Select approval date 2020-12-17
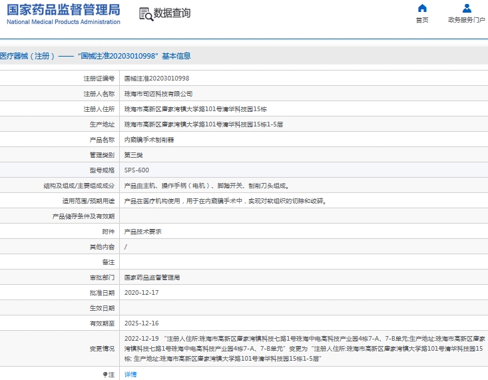488x380 pixels. tap(142, 293)
